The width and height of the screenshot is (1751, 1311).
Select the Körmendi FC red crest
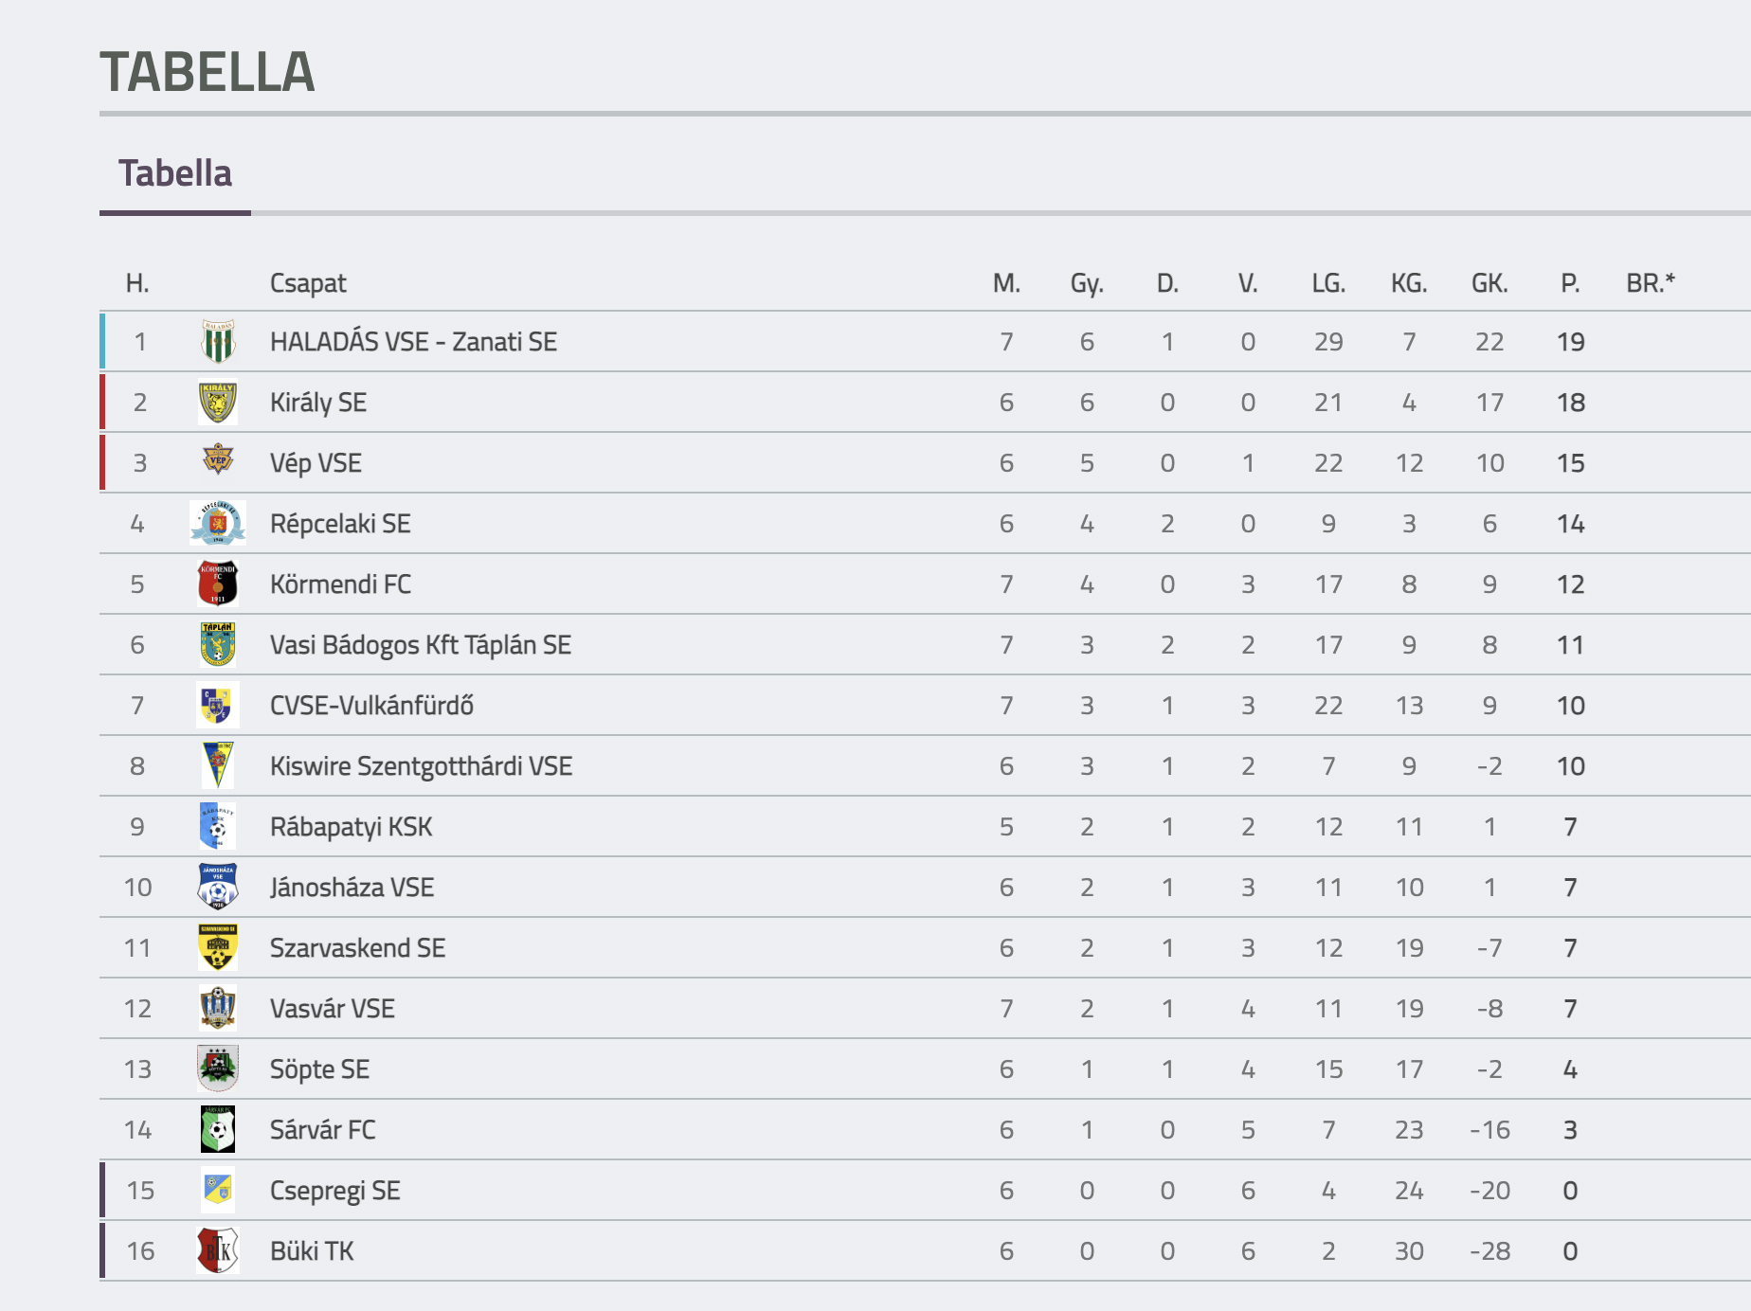[x=218, y=584]
